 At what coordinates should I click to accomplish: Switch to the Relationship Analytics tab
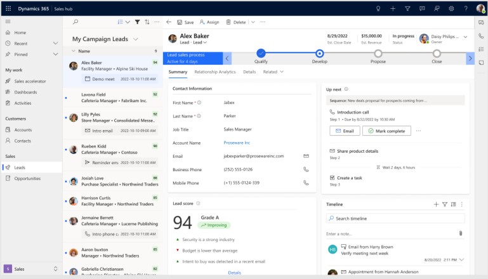pos(214,72)
